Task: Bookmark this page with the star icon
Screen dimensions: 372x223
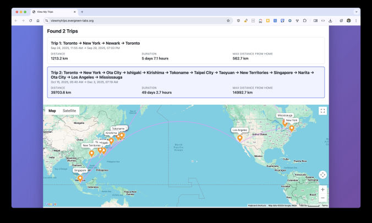Action: point(228,20)
